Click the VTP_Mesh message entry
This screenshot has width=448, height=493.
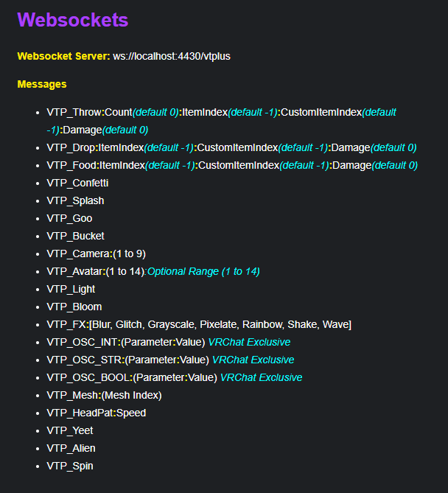(x=104, y=395)
